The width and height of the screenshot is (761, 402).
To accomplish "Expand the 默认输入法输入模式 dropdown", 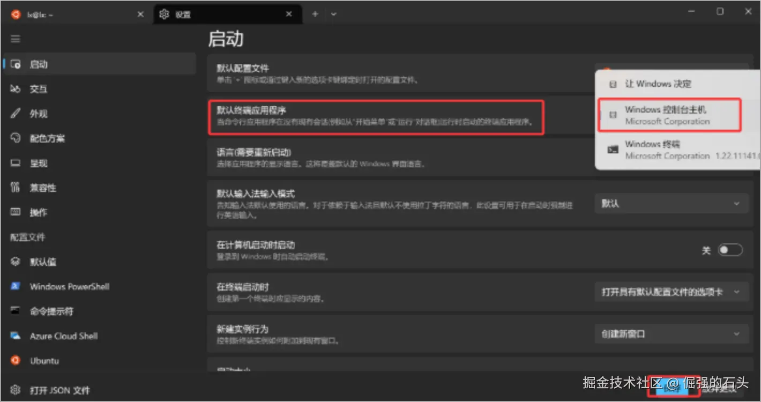I will point(672,204).
